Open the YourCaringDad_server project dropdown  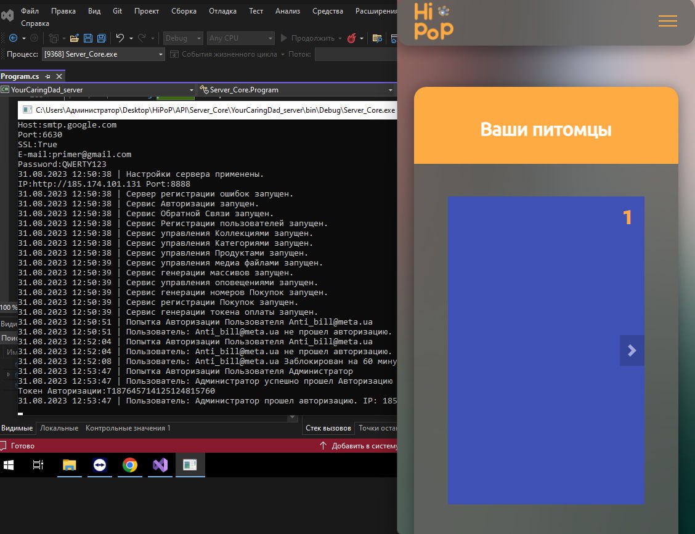pyautogui.click(x=97, y=89)
